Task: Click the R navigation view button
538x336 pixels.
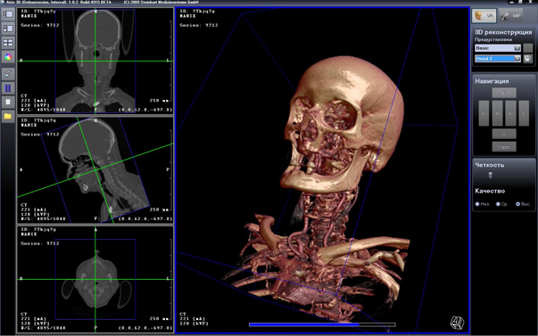Action: tap(484, 113)
